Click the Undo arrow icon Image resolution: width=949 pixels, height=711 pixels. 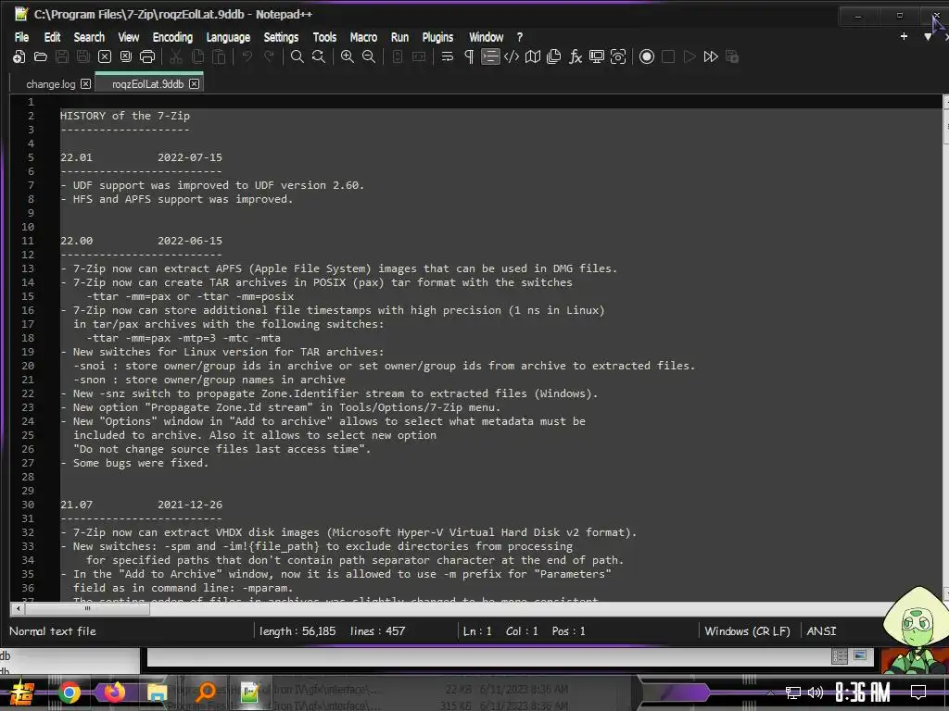tap(247, 56)
